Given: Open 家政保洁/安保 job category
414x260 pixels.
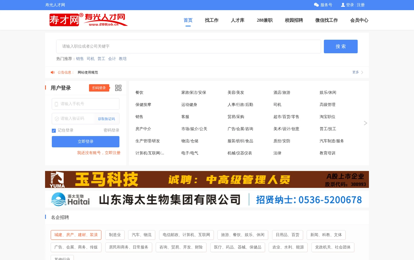Looking at the screenshot, I should click(x=194, y=92).
